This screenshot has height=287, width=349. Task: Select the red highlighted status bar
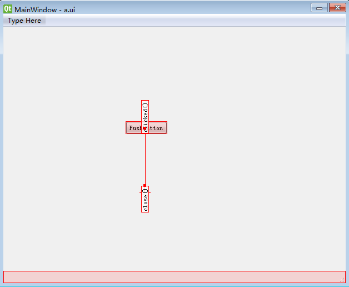coord(167,276)
